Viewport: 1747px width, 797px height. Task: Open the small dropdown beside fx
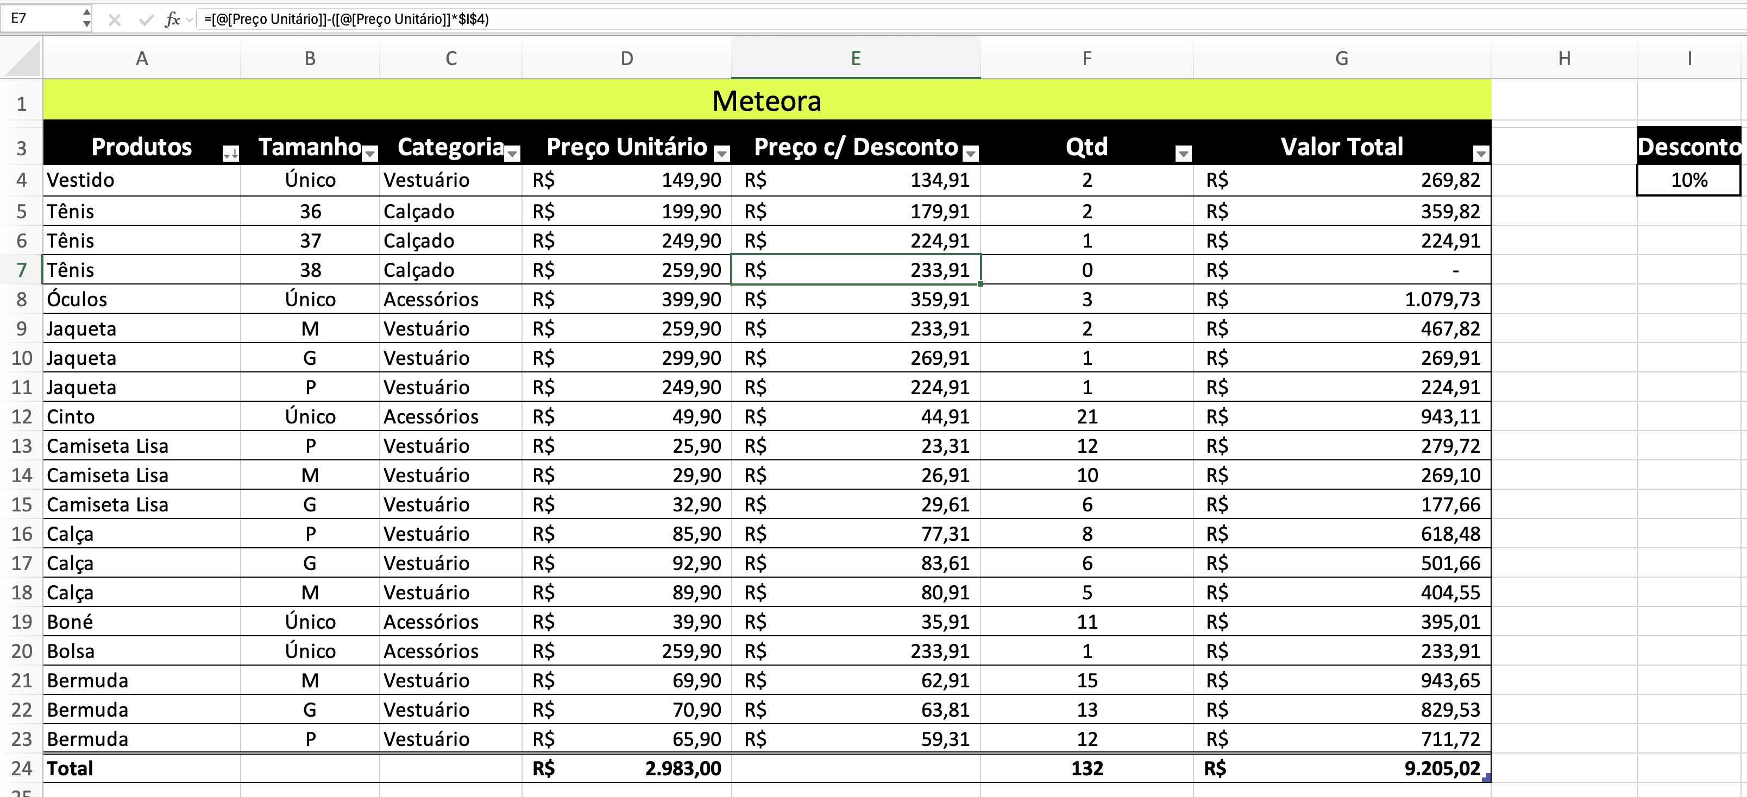tap(190, 20)
